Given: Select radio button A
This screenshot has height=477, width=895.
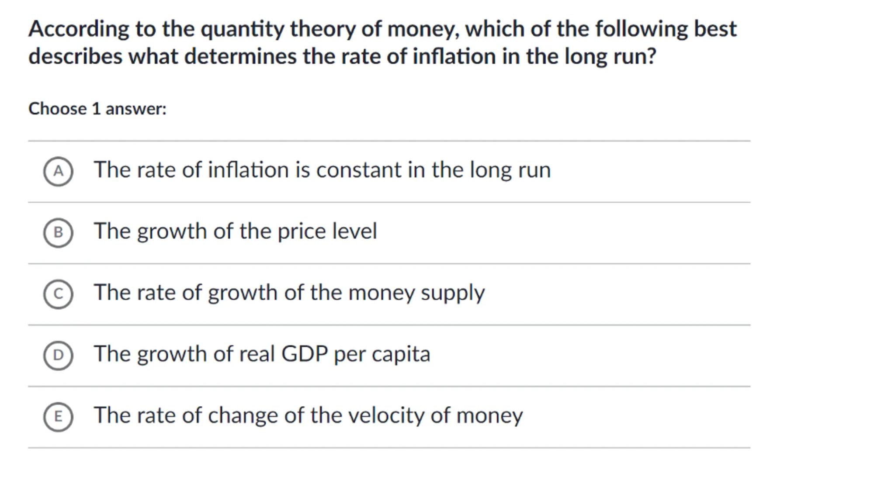Looking at the screenshot, I should click(58, 171).
